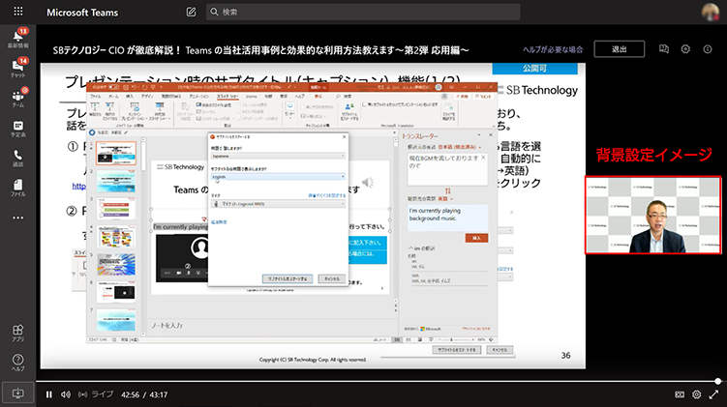Swap translation languages arrows icon
This screenshot has height=407, width=727.
tap(448, 190)
